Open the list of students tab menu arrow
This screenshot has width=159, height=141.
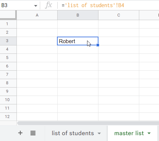point(99,133)
